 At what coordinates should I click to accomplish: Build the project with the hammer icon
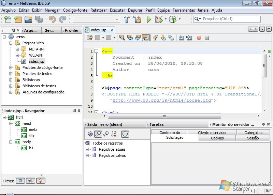tap(127, 19)
